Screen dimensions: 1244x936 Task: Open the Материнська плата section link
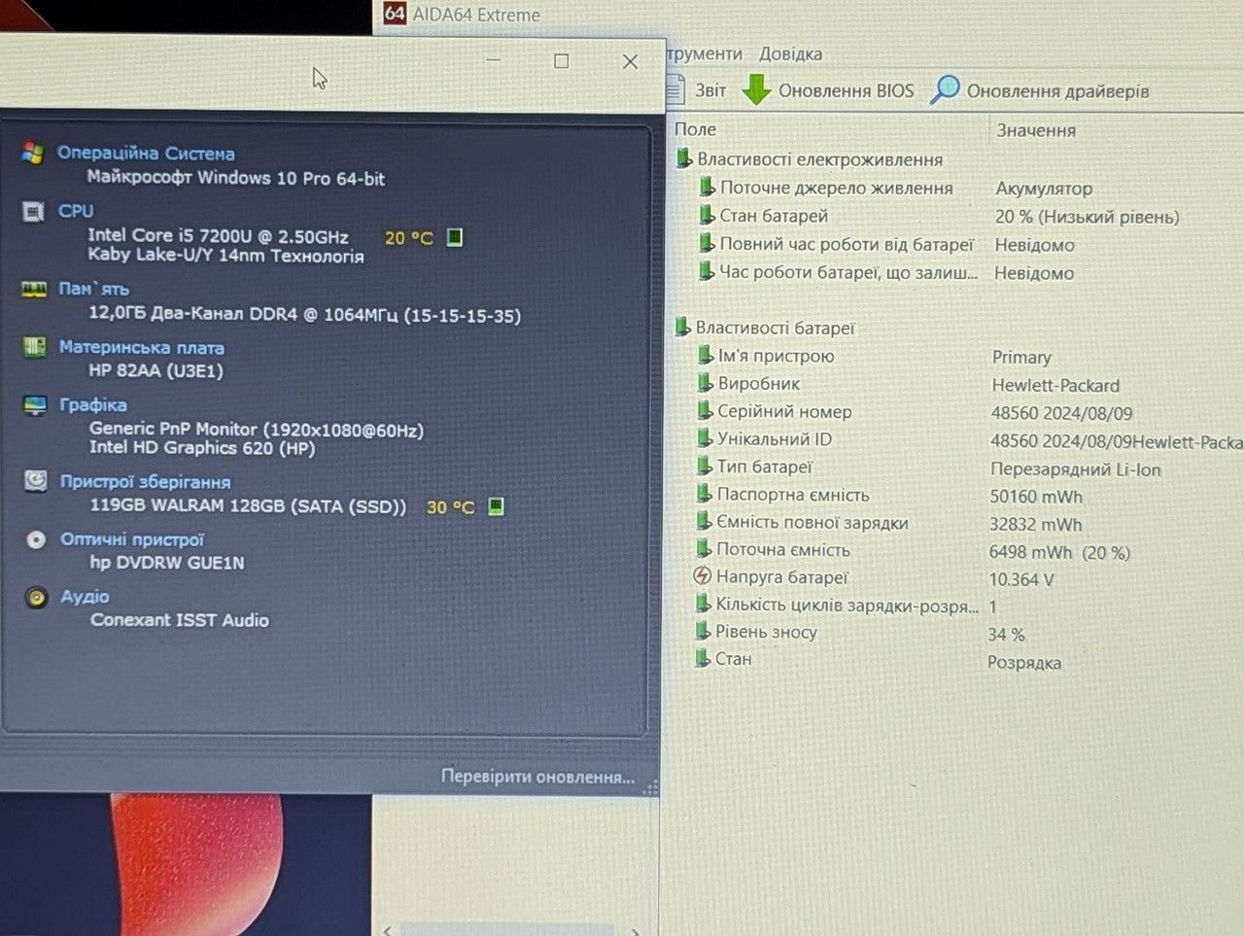142,347
